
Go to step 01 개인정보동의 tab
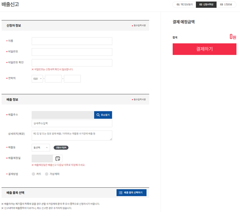pyautogui.click(x=184, y=5)
